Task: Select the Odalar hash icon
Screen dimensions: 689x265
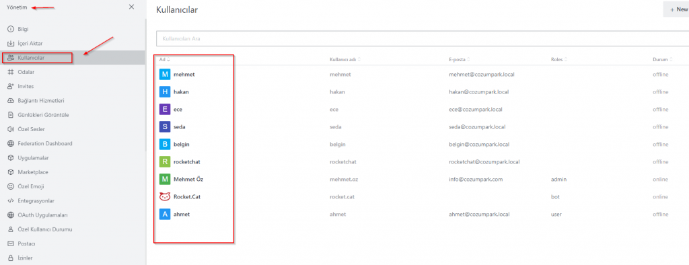Action: [11, 72]
